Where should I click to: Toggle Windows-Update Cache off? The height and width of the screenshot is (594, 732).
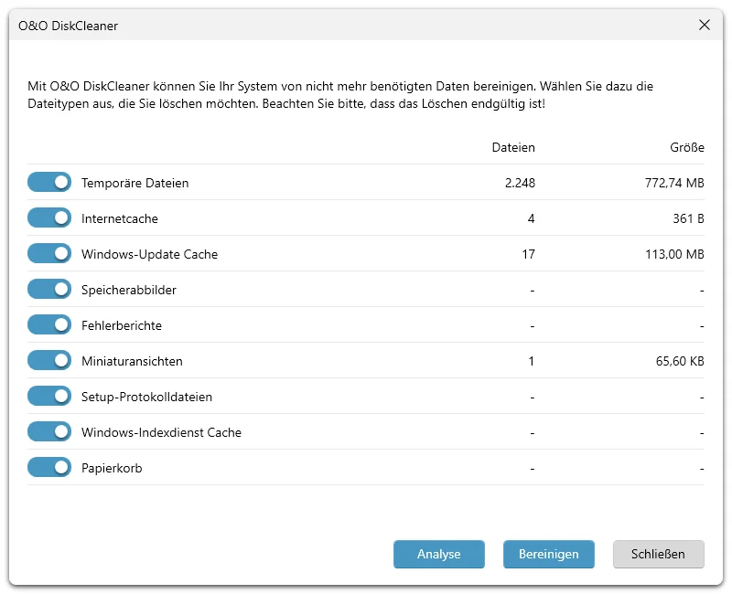tap(48, 253)
